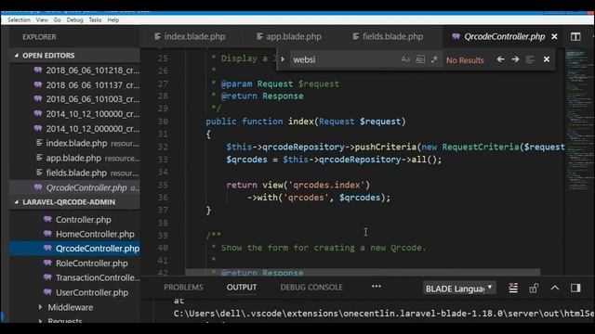This screenshot has width=595, height=334.
Task: Click PHP icon beside HomeController.php
Action: pos(47,234)
